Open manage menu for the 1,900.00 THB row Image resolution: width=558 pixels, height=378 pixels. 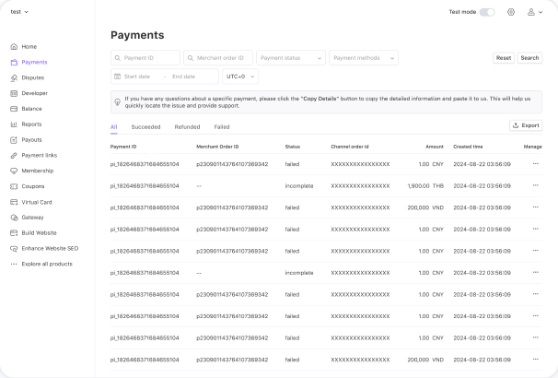coord(536,185)
